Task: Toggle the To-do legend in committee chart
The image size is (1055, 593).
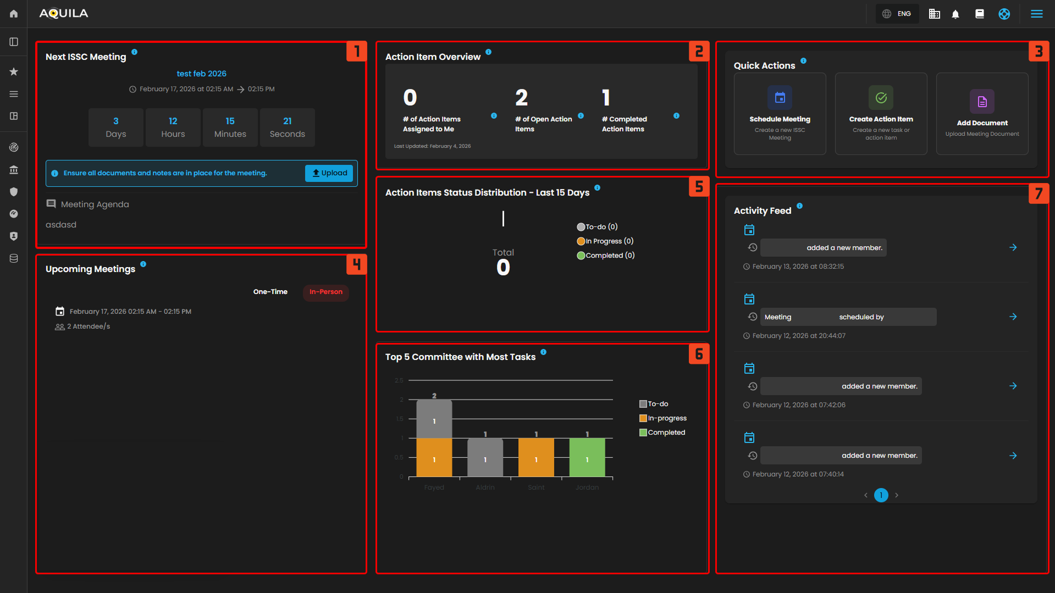Action: pos(654,404)
